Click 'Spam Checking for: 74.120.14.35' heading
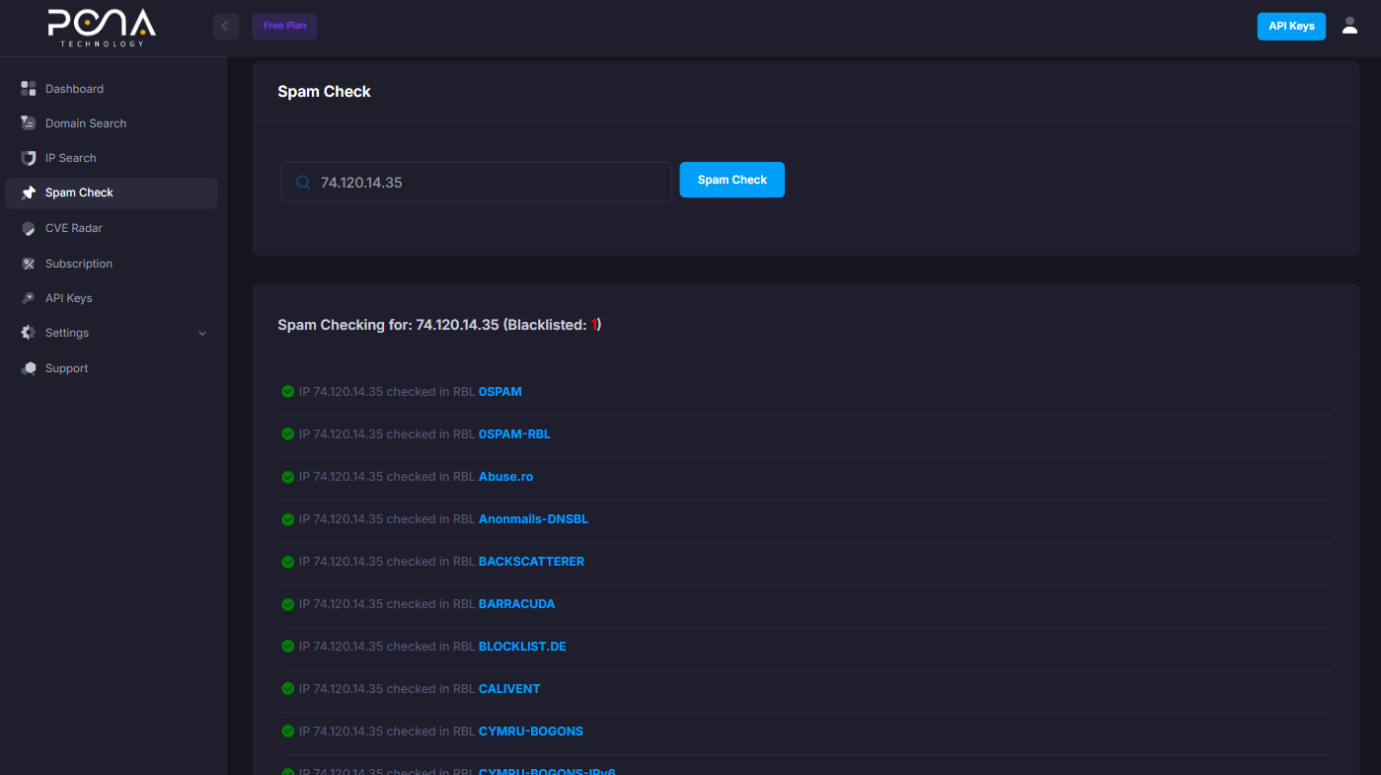Screen dimensions: 1381x775 pos(439,325)
